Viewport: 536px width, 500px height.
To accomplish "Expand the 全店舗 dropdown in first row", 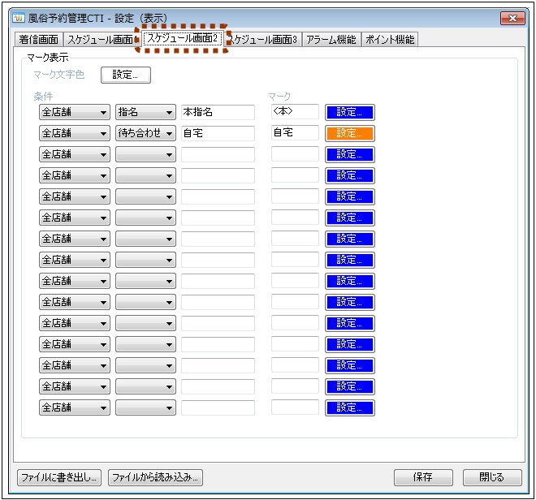I will [x=75, y=112].
